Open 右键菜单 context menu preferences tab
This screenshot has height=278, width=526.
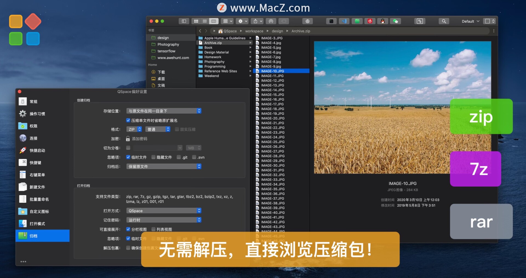tap(42, 175)
